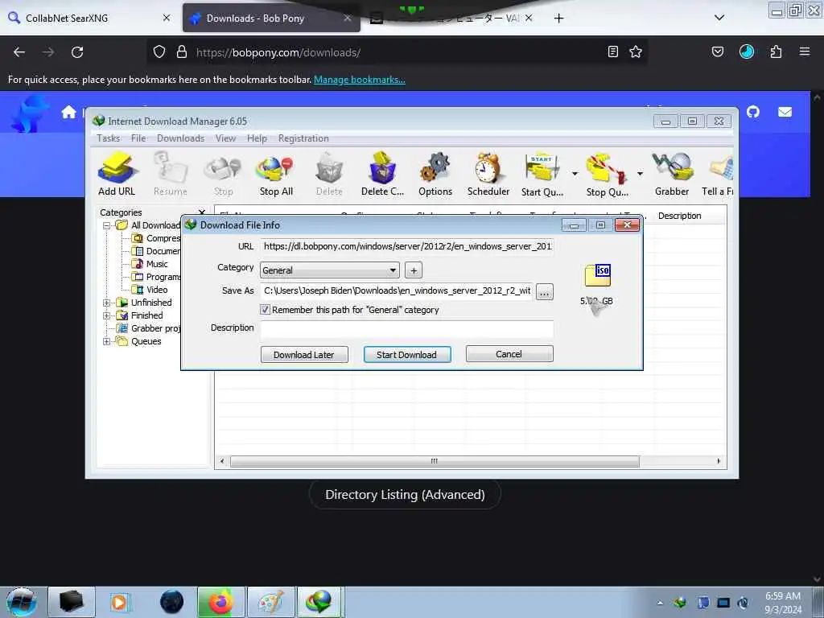Viewport: 824px width, 618px height.
Task: Open Start Queue dropdown arrow
Action: (x=575, y=174)
